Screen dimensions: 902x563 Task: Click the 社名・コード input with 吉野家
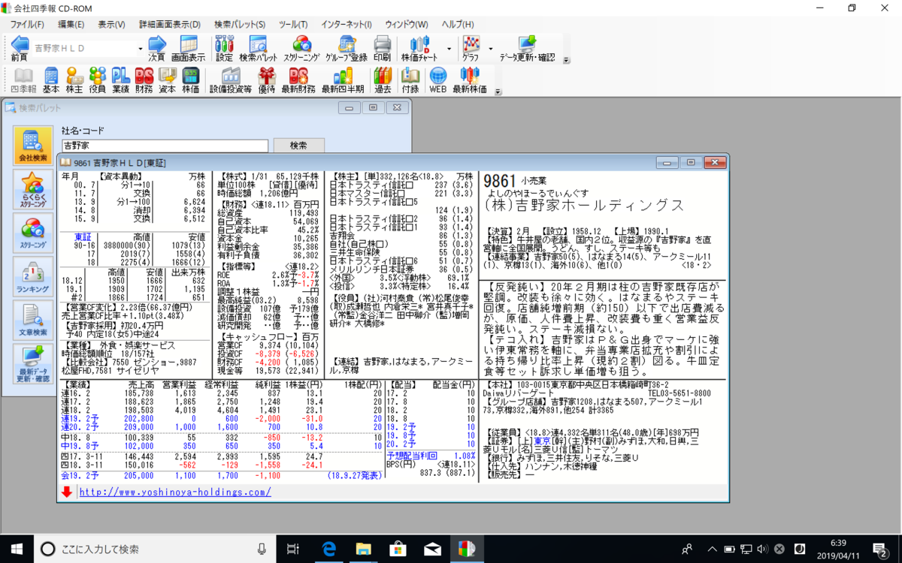pyautogui.click(x=165, y=146)
